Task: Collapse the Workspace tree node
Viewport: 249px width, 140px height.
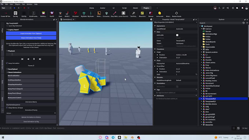Action: click(x=200, y=26)
